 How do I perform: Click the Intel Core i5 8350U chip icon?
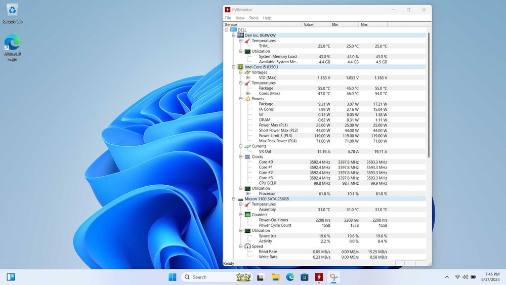(x=240, y=67)
